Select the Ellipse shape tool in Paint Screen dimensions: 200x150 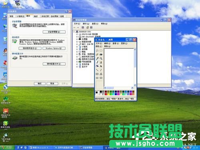click(97, 78)
